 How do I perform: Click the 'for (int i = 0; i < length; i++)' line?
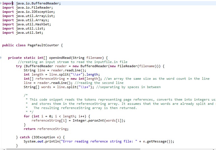click(57, 116)
